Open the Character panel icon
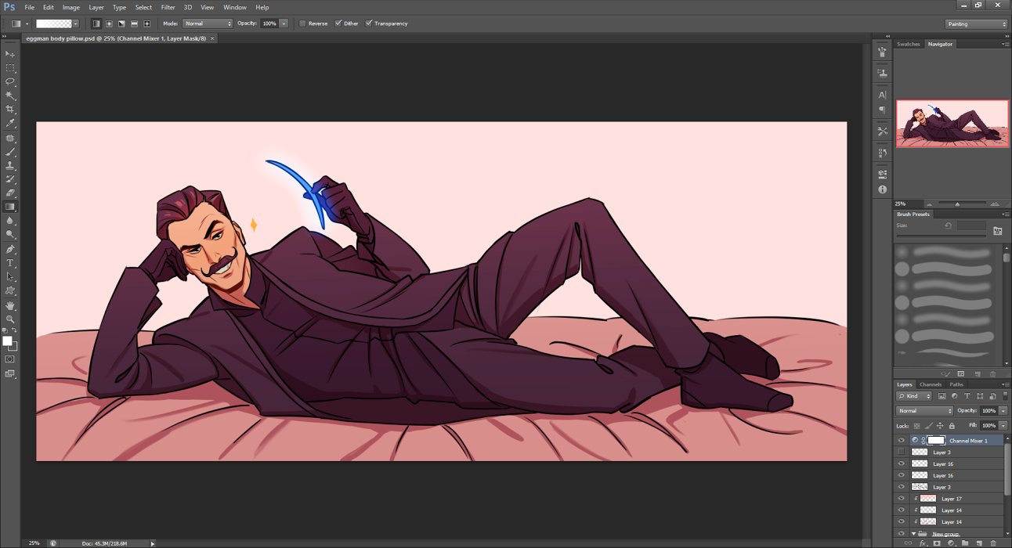 (883, 95)
